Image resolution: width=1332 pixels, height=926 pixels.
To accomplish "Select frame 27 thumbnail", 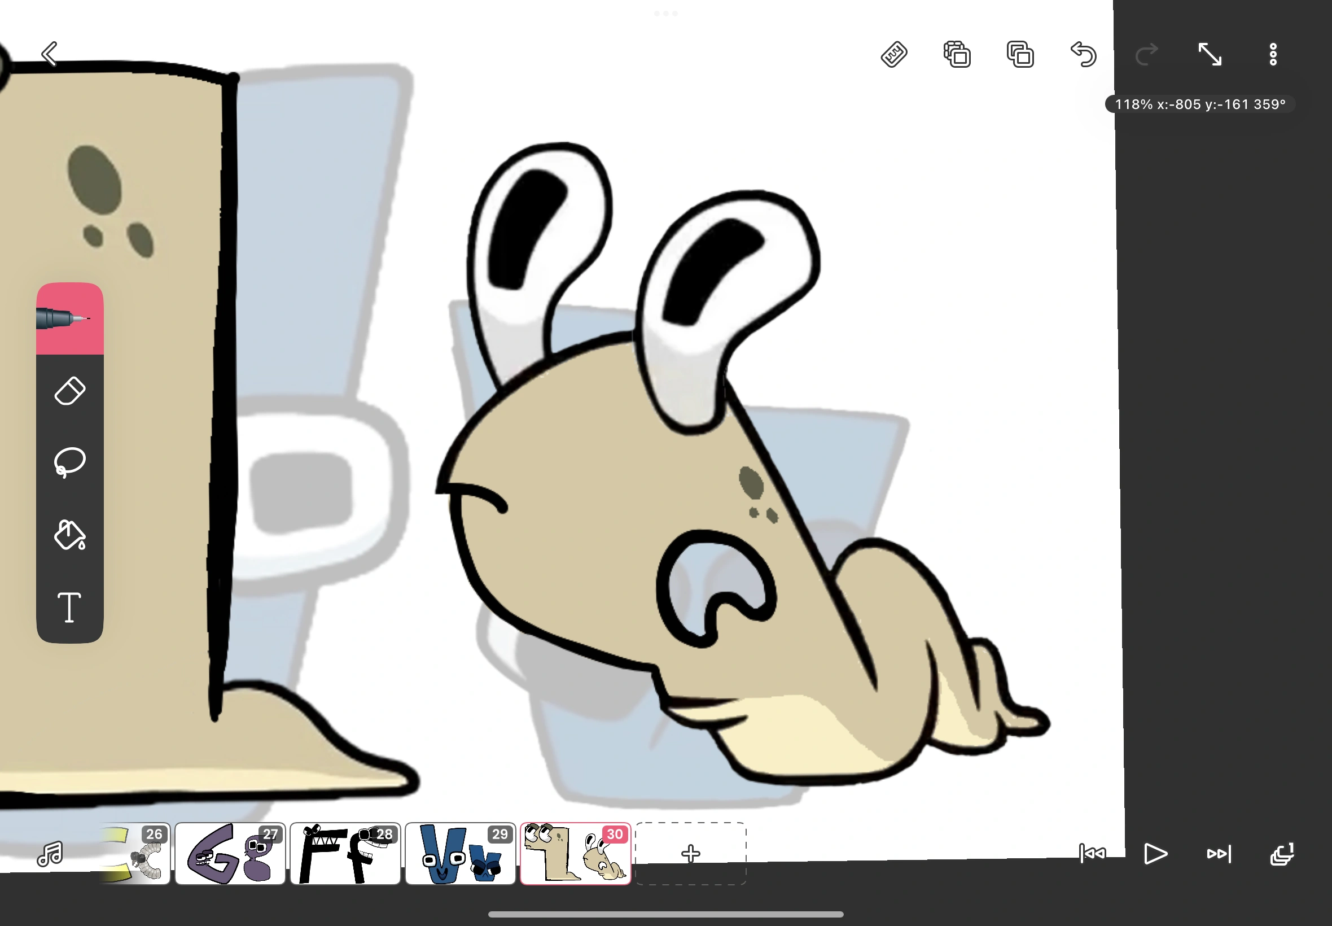I will (x=230, y=854).
